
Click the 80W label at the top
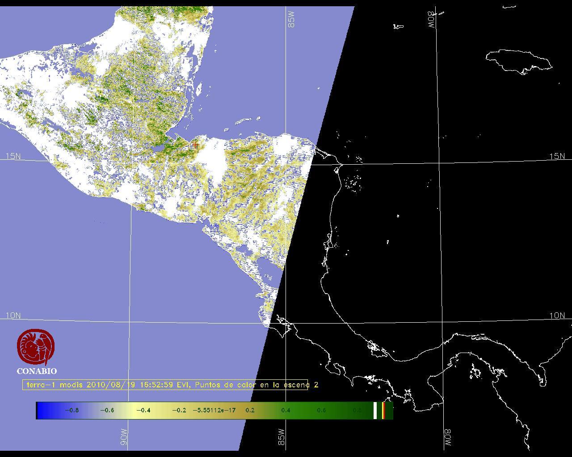pos(432,20)
